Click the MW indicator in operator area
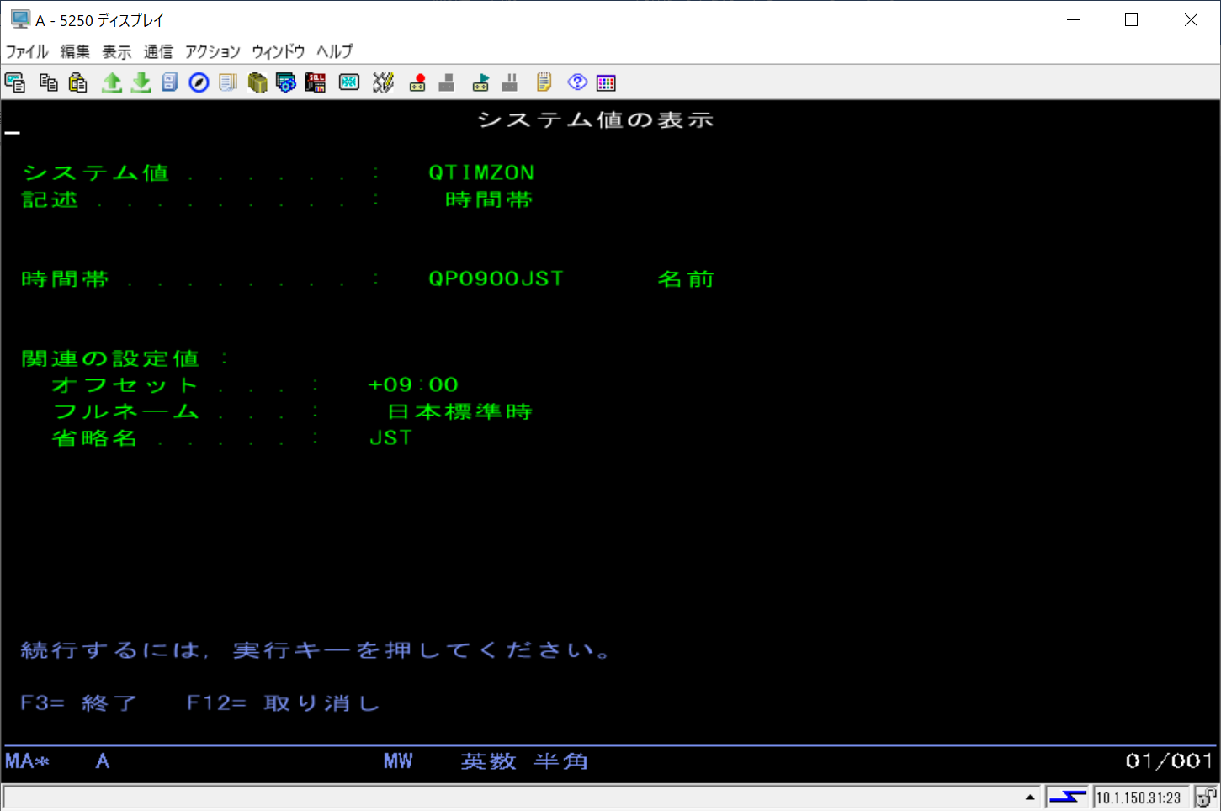 click(x=399, y=761)
